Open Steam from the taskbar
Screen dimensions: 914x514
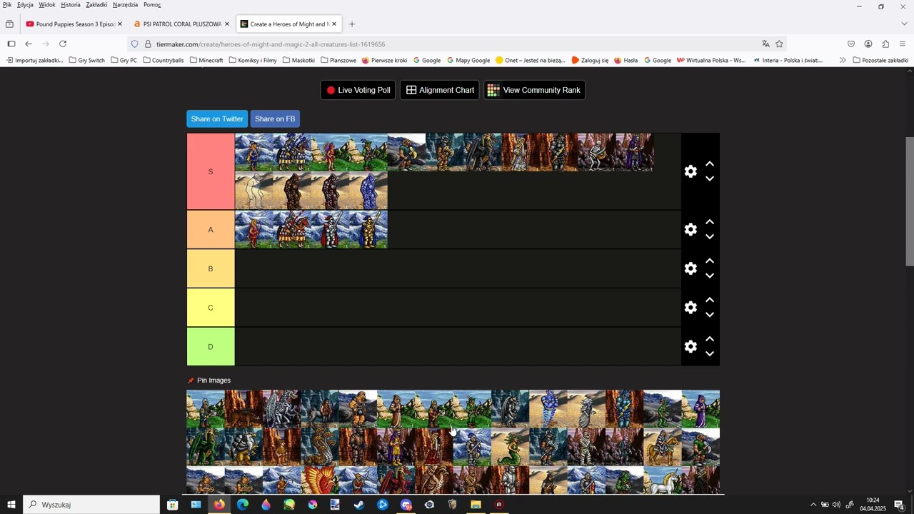359,505
